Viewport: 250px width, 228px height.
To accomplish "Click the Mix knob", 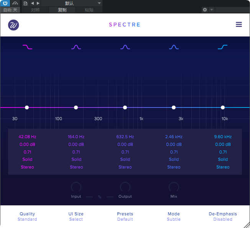I will pos(174,187).
